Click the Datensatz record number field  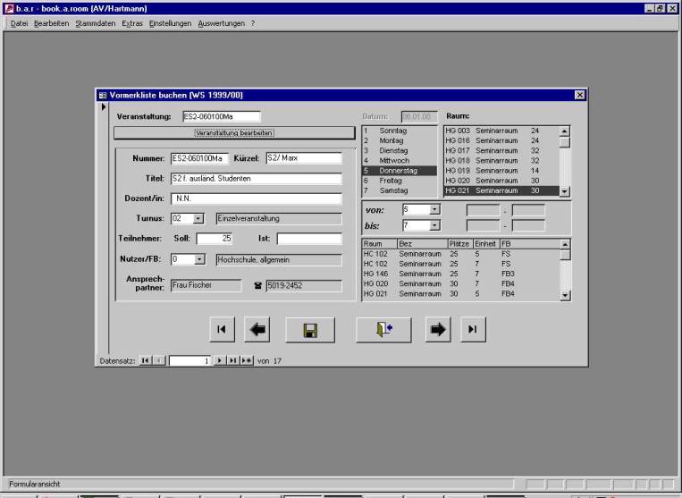pyautogui.click(x=189, y=361)
